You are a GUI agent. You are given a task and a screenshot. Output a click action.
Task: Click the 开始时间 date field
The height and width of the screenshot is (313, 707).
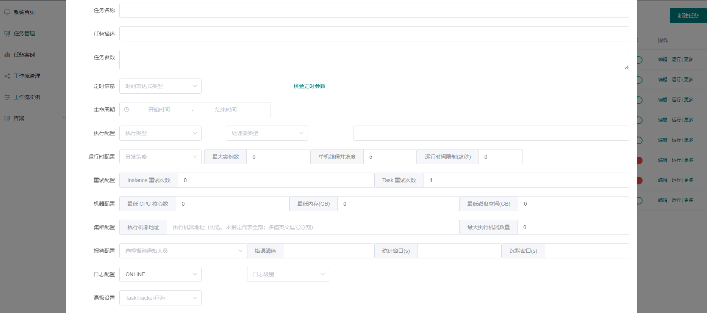pos(159,110)
